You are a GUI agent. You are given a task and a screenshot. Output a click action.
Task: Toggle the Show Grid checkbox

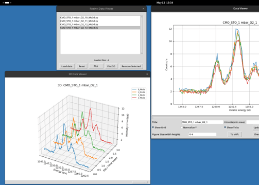153,127
